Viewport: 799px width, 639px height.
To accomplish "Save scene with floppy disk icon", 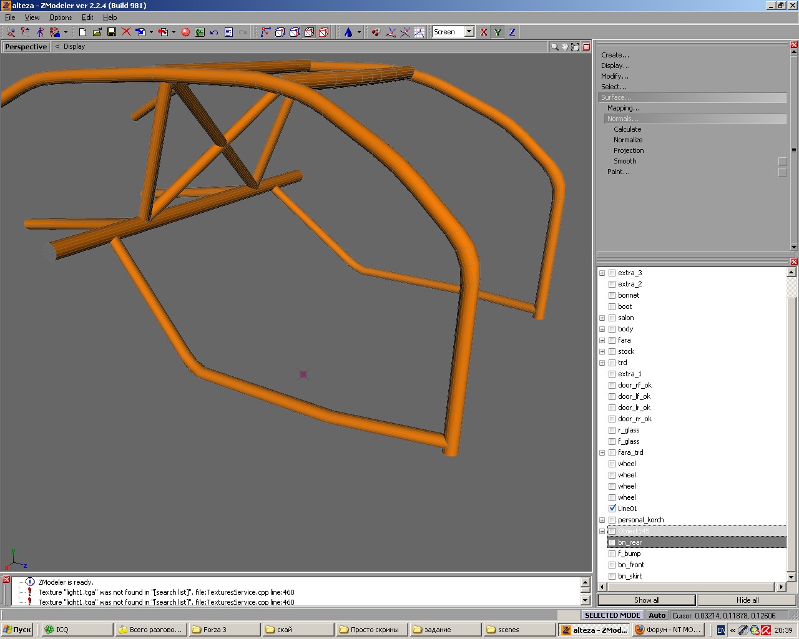I will point(112,32).
